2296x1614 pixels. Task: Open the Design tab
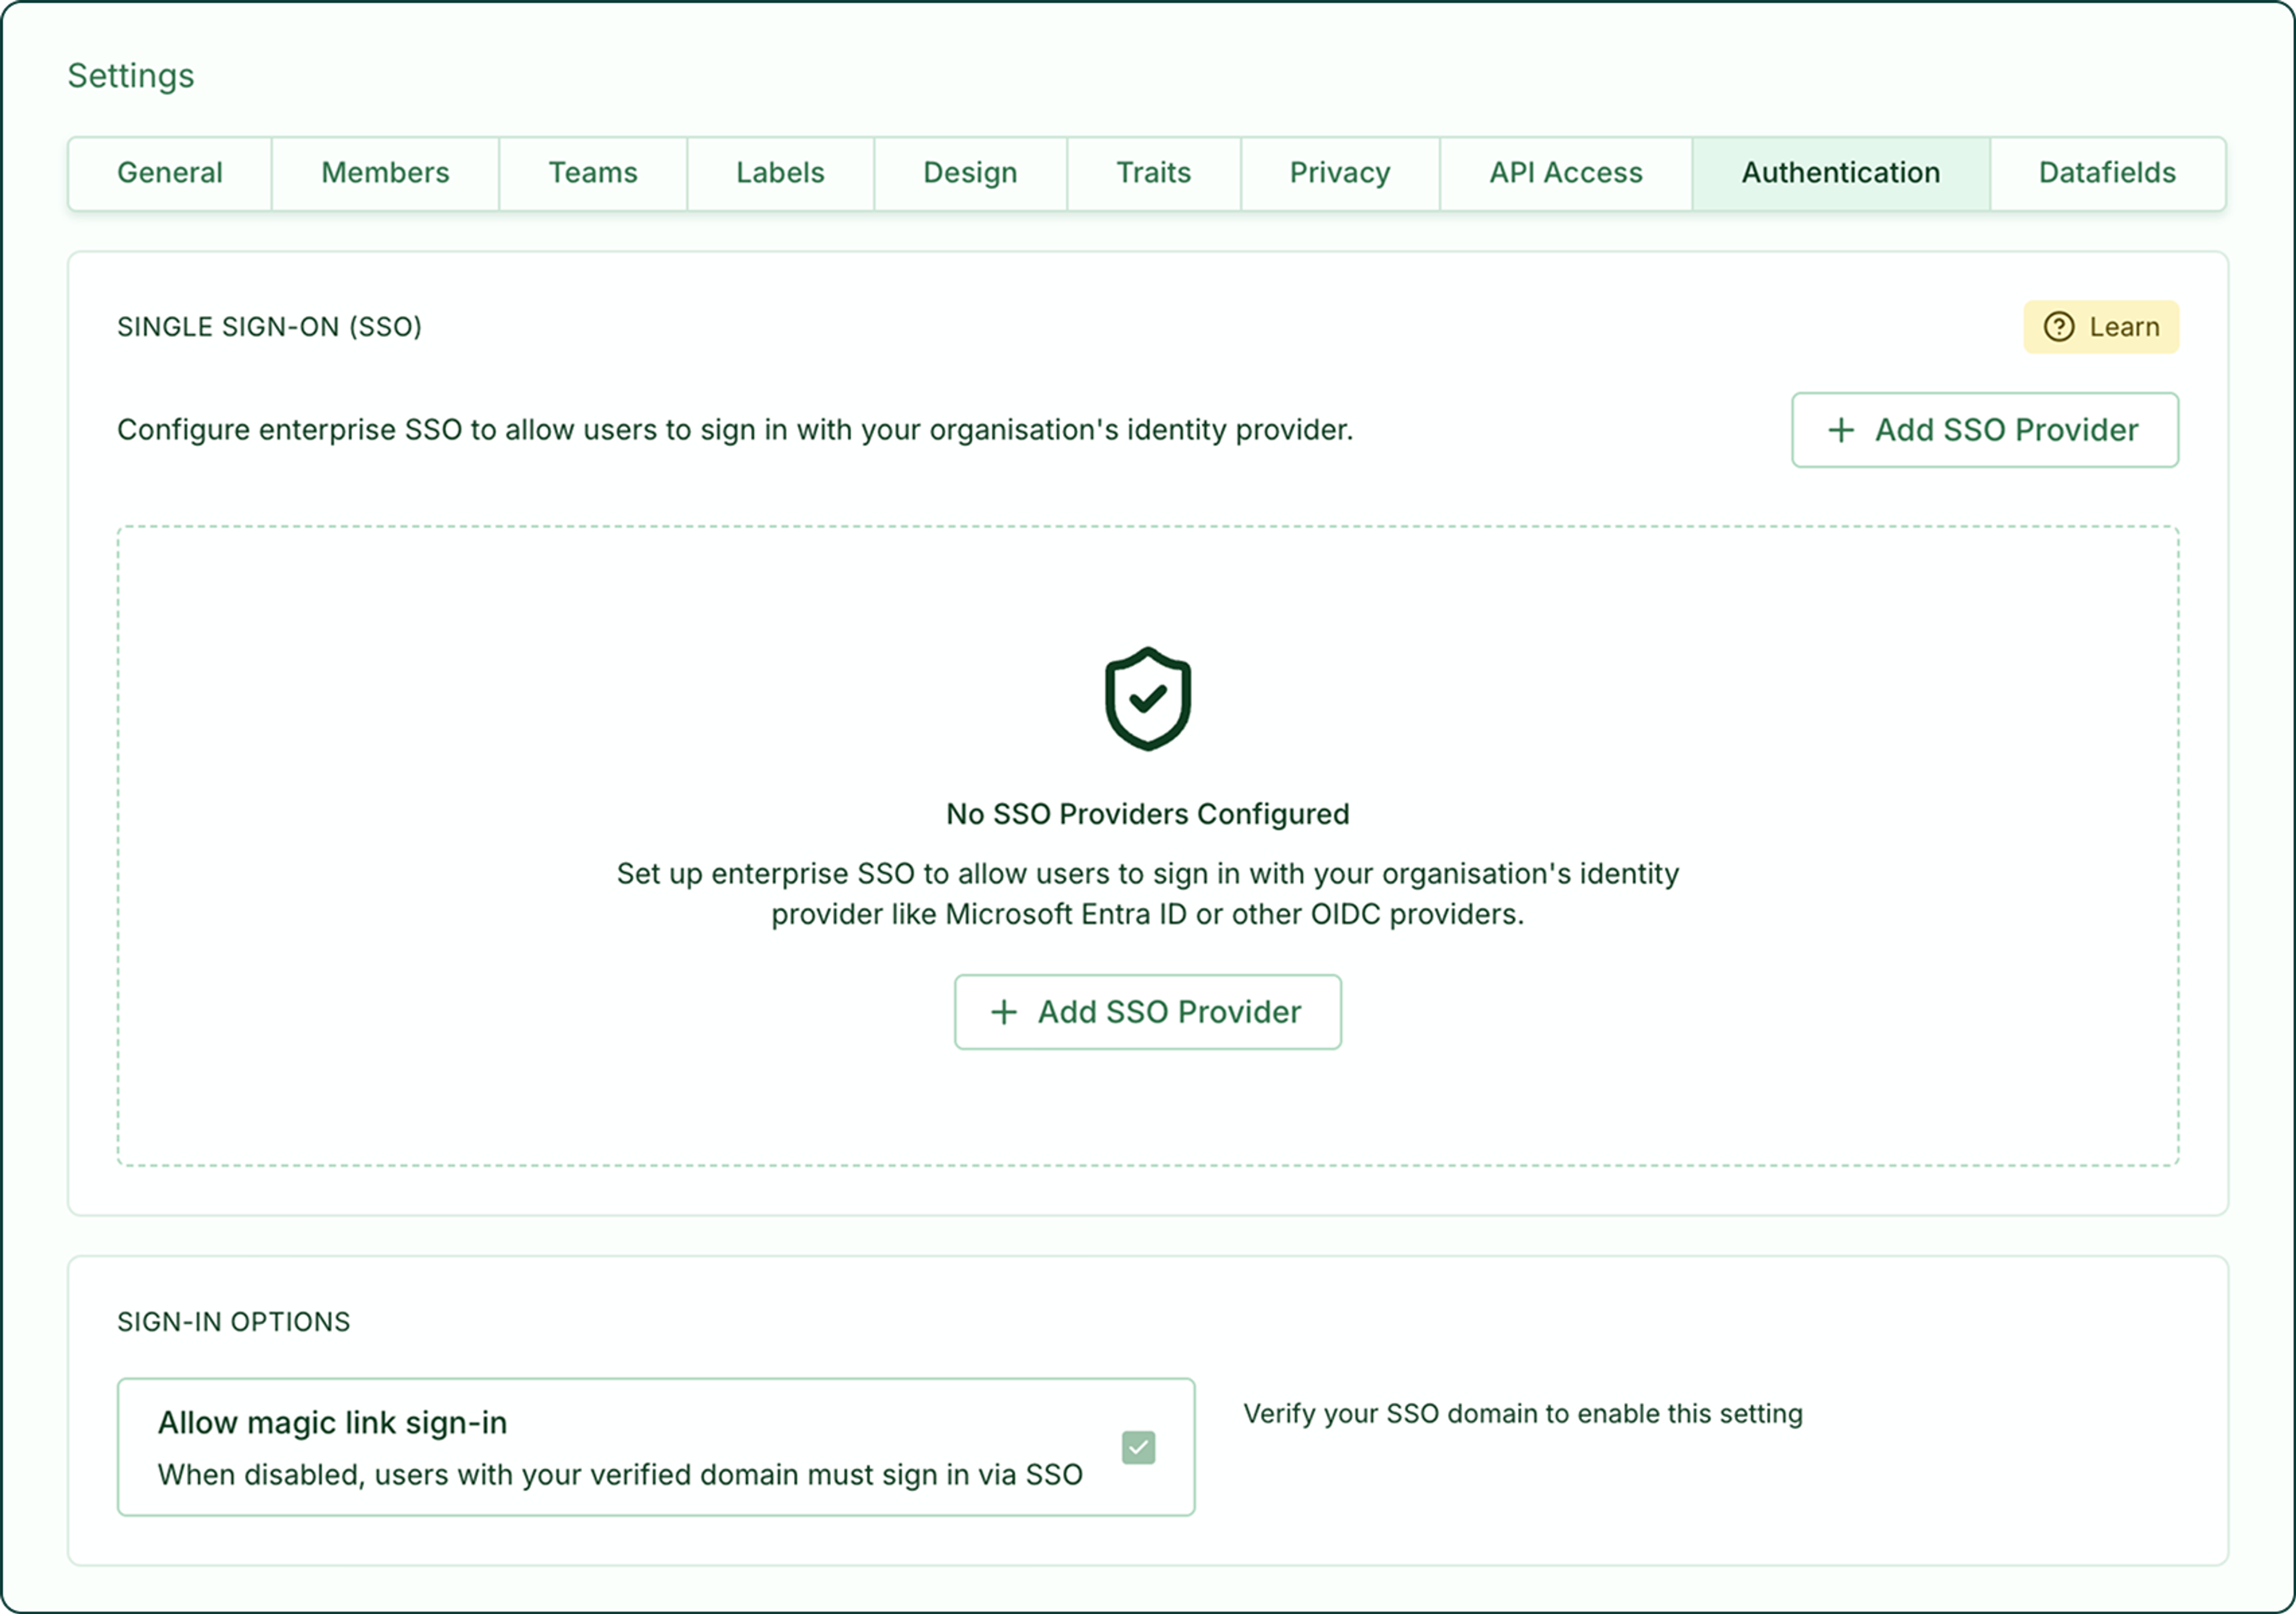click(970, 173)
